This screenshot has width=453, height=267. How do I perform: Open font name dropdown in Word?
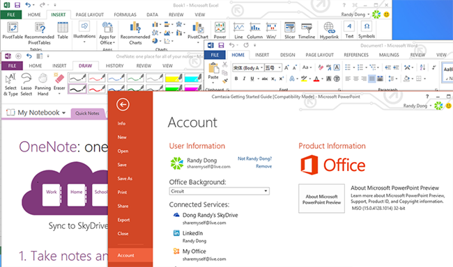262,67
